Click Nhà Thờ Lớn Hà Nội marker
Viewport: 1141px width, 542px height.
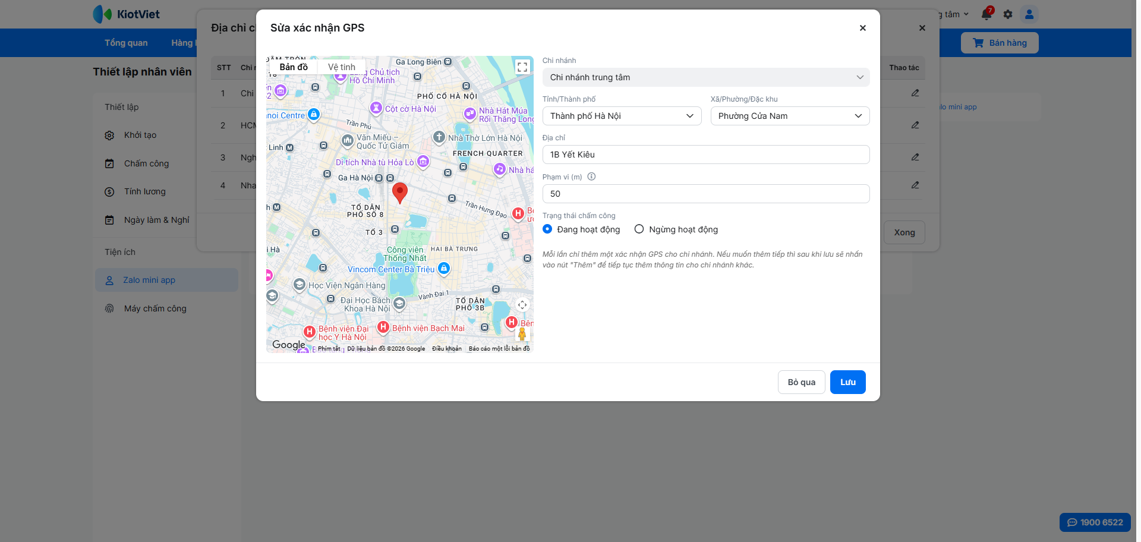point(439,137)
